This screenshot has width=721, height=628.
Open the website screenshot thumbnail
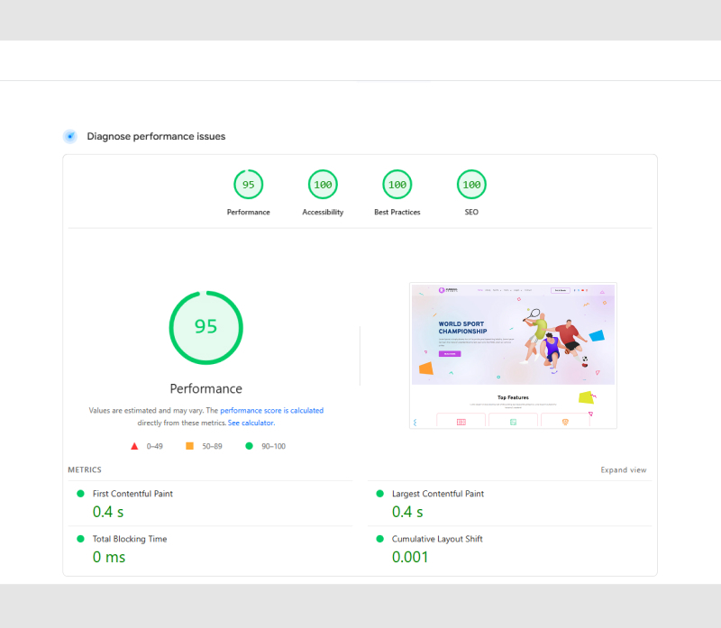tap(513, 356)
